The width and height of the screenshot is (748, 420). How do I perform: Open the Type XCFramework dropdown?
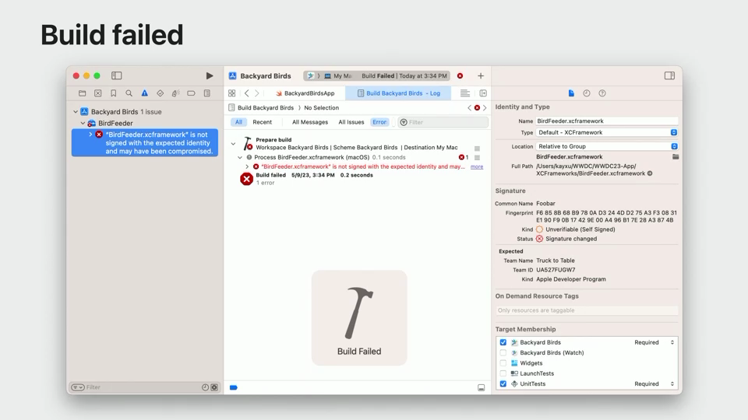[x=606, y=133]
